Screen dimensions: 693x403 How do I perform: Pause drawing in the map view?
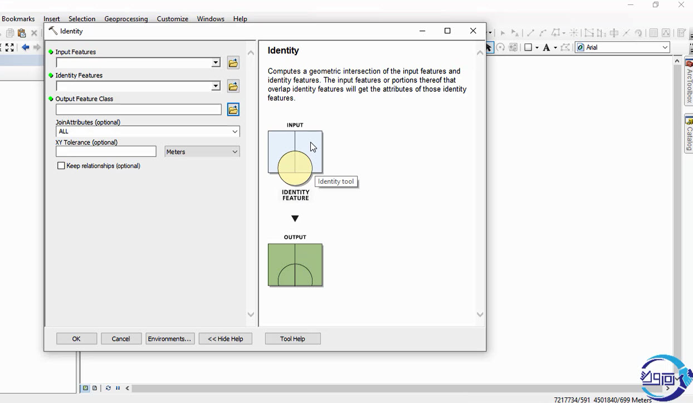(118, 388)
